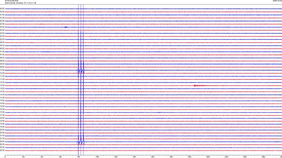Click the 14:30 time label
Image resolution: width=282 pixels, height=158 pixels.
click(x=2, y=98)
